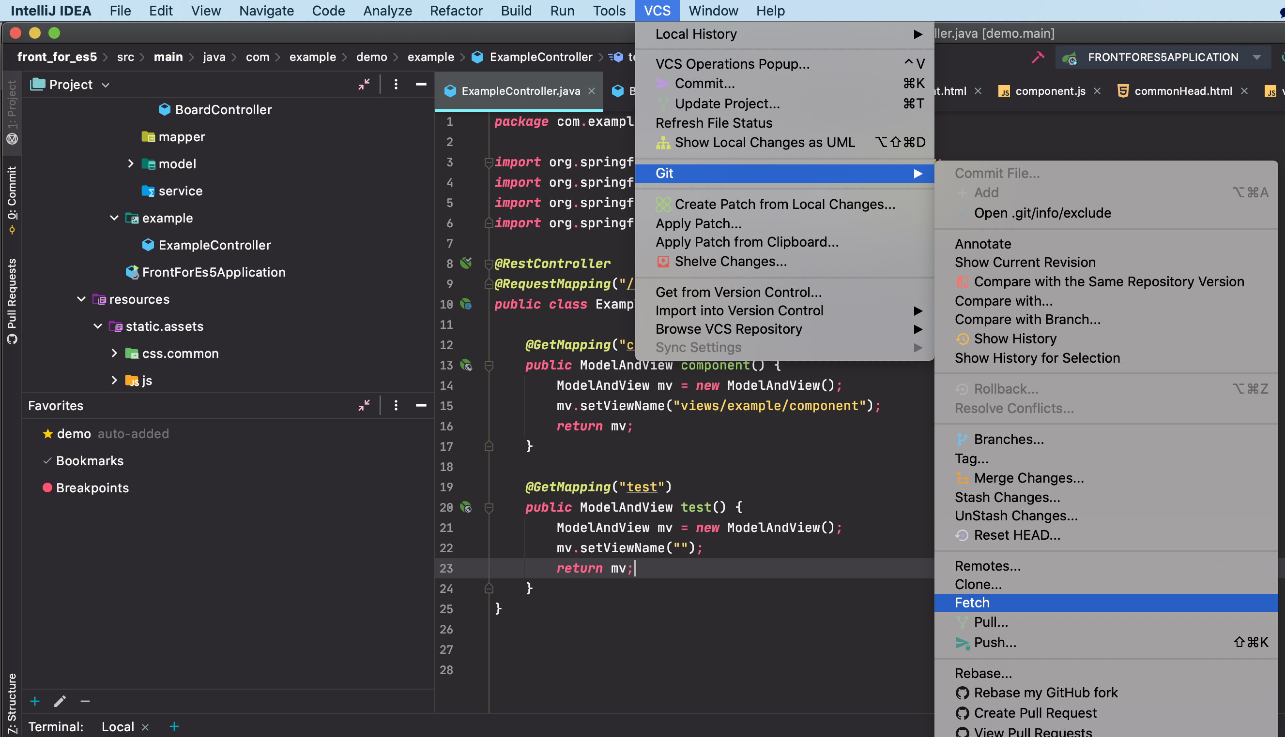
Task: Select the service folder
Action: pos(172,191)
